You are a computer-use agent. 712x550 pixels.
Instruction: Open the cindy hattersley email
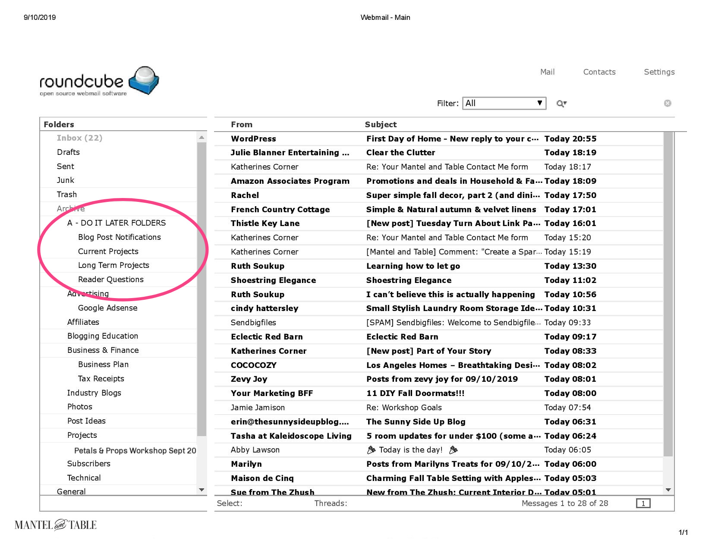click(x=438, y=308)
